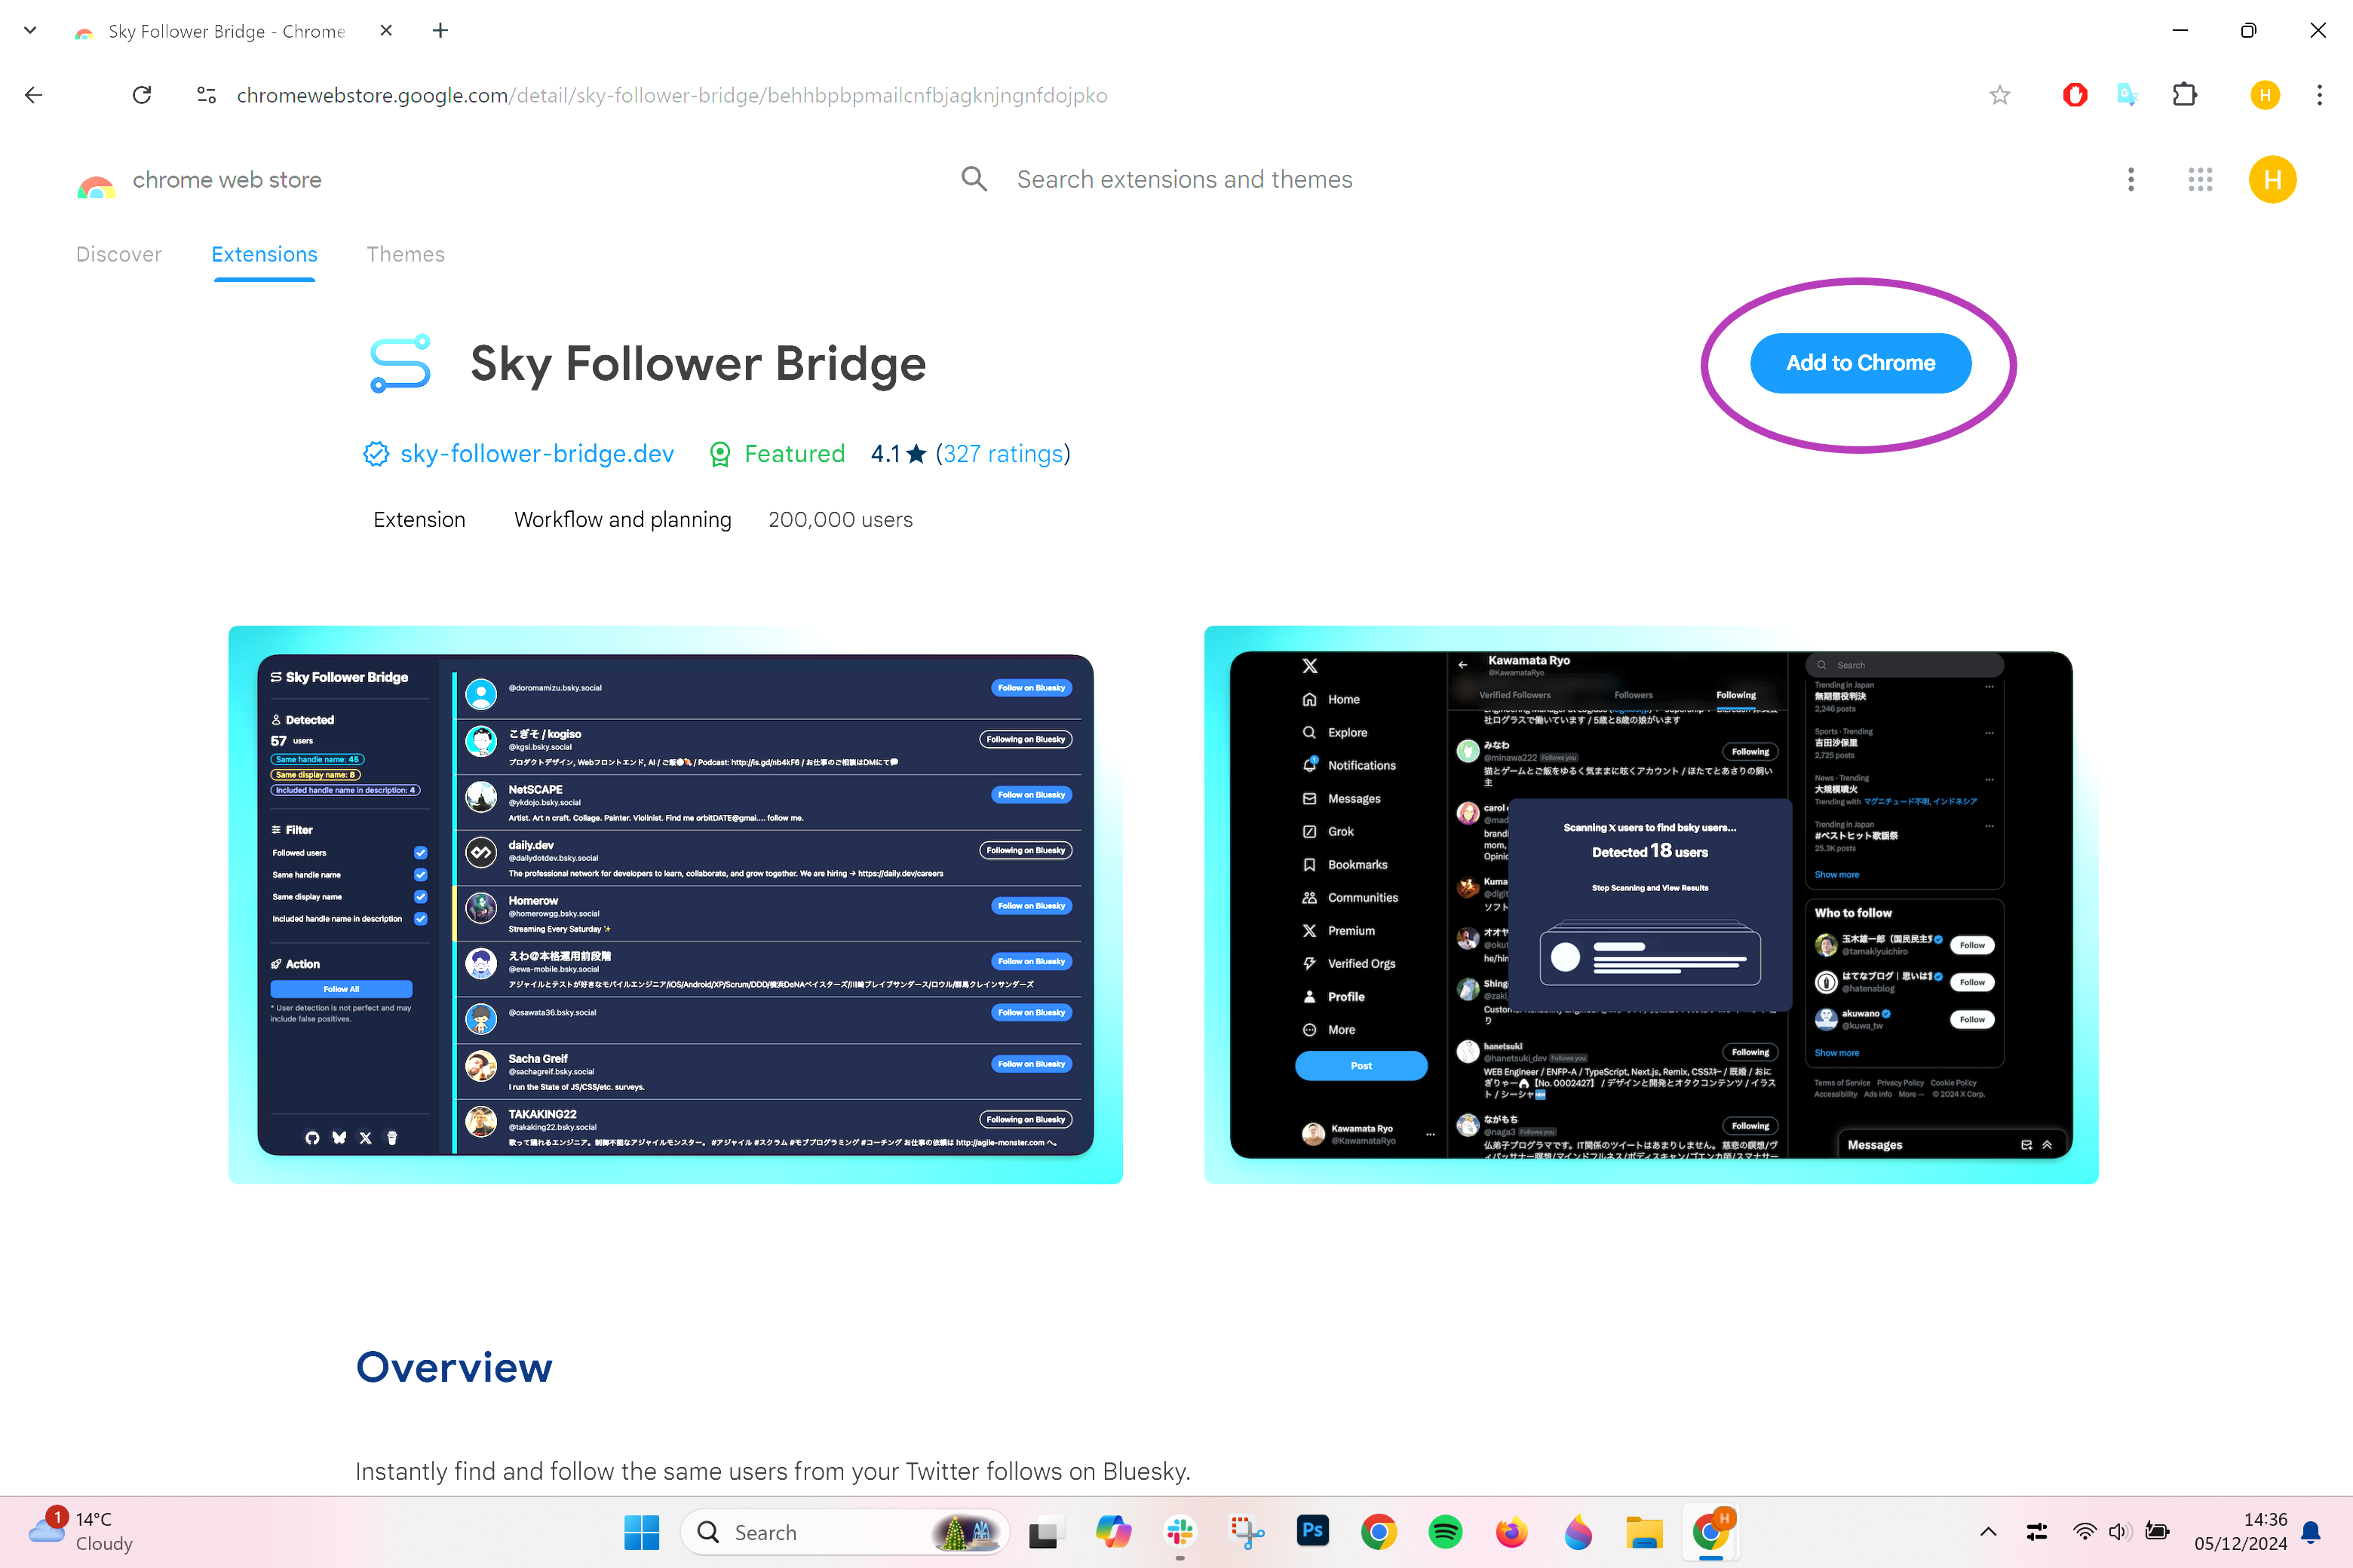Click the Add to Chrome button

coord(1860,363)
